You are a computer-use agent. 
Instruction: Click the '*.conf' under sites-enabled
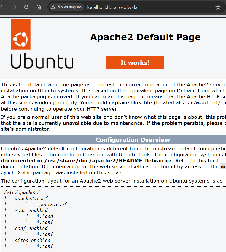(x=45, y=246)
